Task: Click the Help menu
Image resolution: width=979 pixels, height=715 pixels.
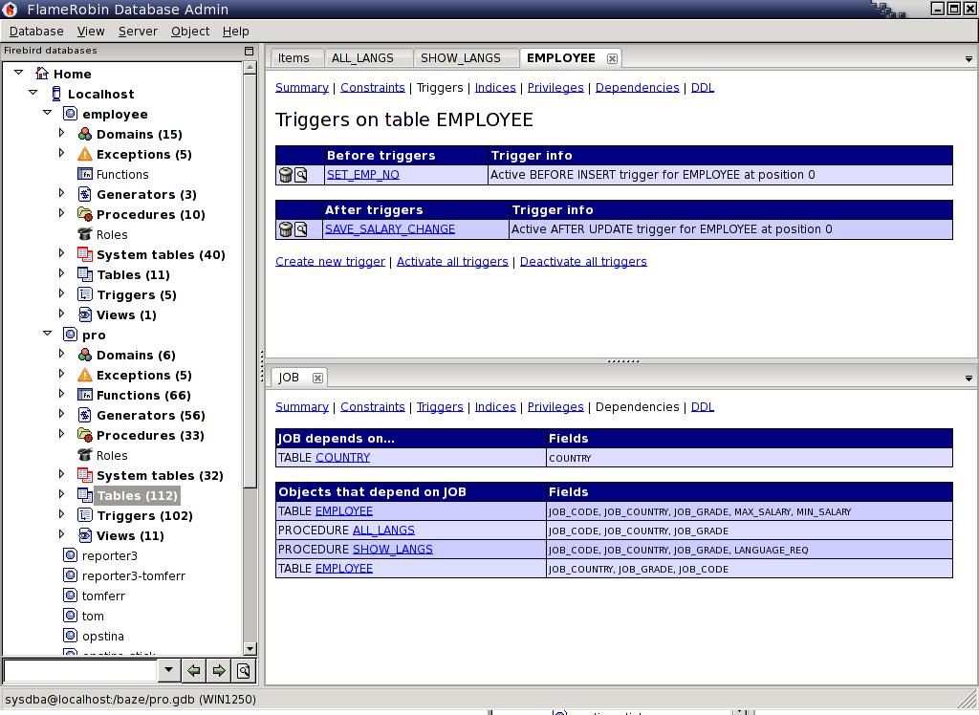Action: [235, 32]
